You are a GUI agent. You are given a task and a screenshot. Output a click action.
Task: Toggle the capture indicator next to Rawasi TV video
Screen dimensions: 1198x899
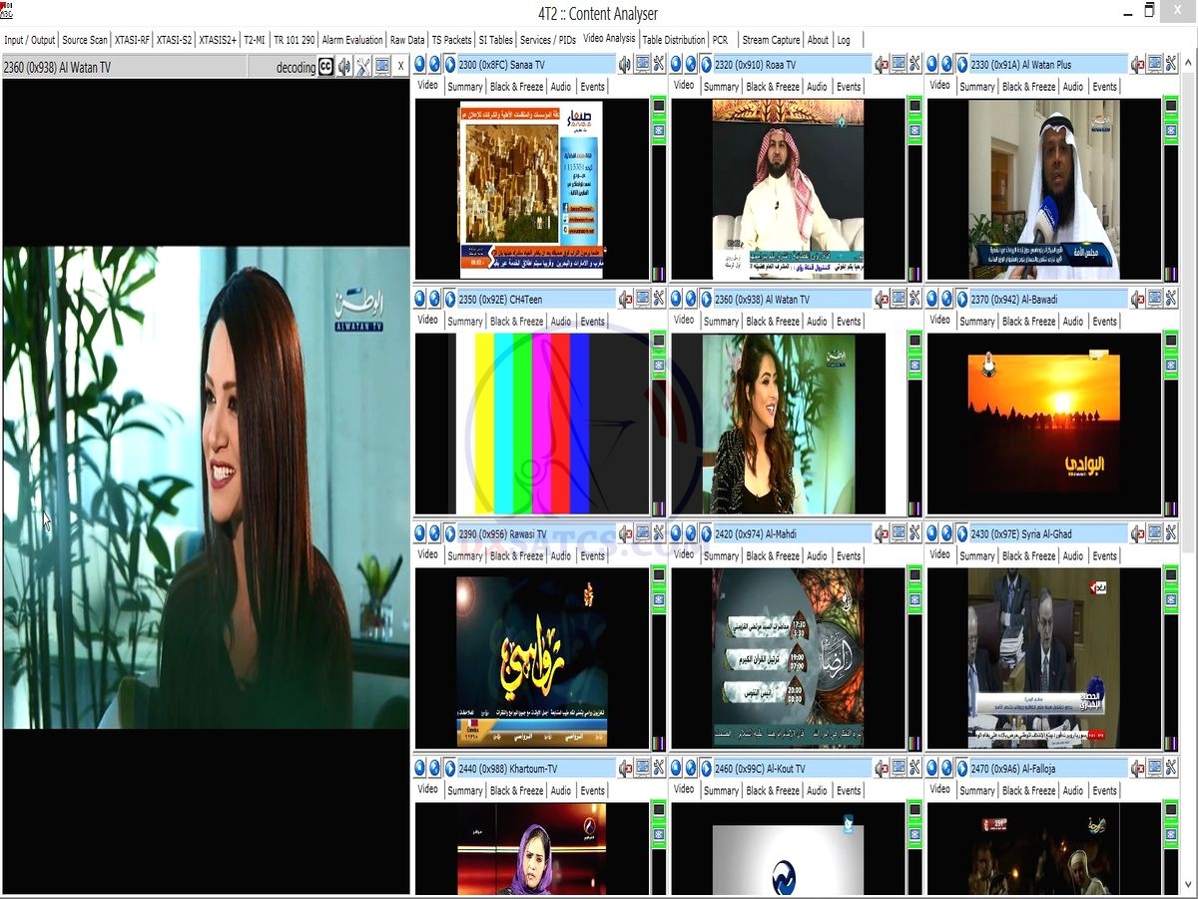pyautogui.click(x=657, y=599)
